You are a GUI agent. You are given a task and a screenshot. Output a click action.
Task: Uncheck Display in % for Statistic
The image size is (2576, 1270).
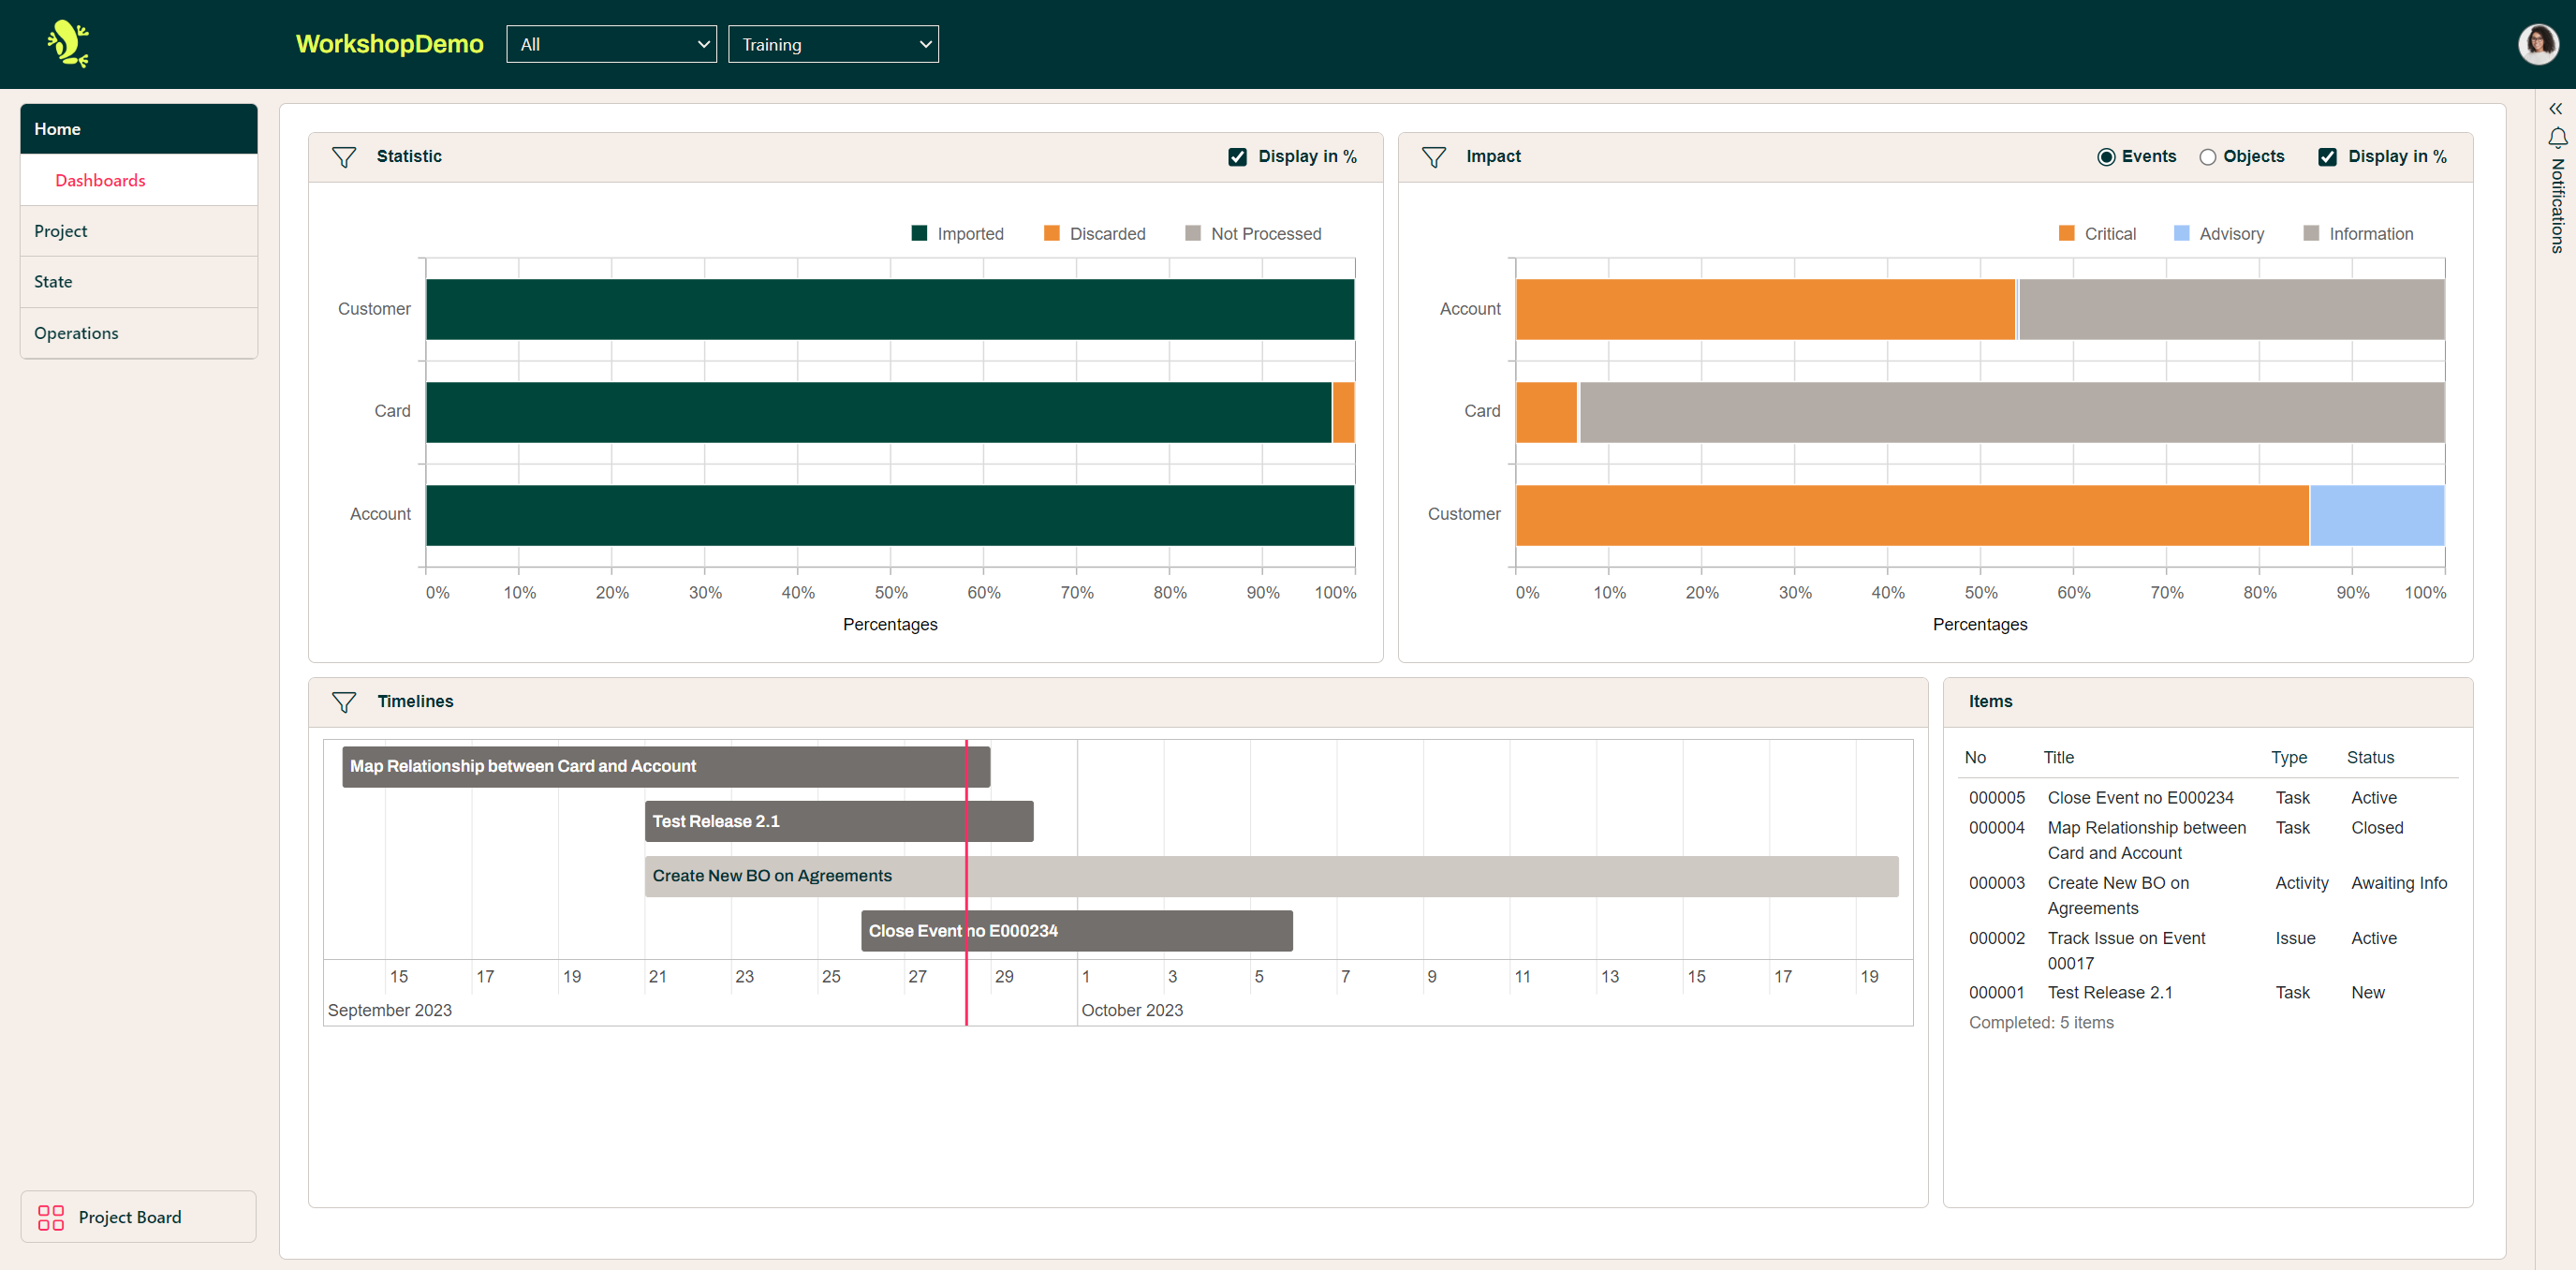tap(1237, 157)
